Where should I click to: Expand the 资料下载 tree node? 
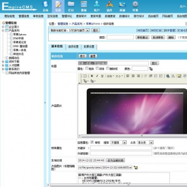[x=3, y=61]
